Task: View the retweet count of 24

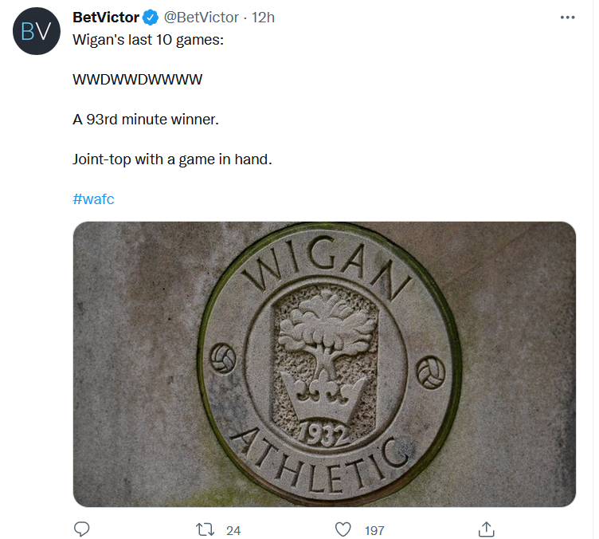Action: (233, 529)
